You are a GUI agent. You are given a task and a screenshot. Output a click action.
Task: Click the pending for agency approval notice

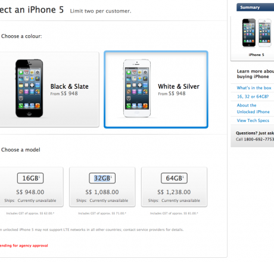click(24, 245)
